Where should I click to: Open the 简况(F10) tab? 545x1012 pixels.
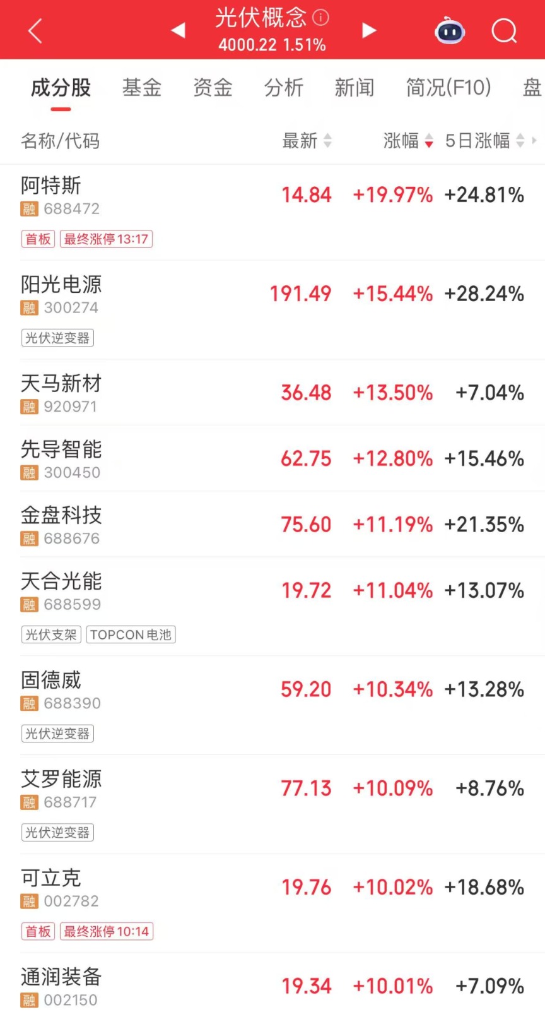448,88
